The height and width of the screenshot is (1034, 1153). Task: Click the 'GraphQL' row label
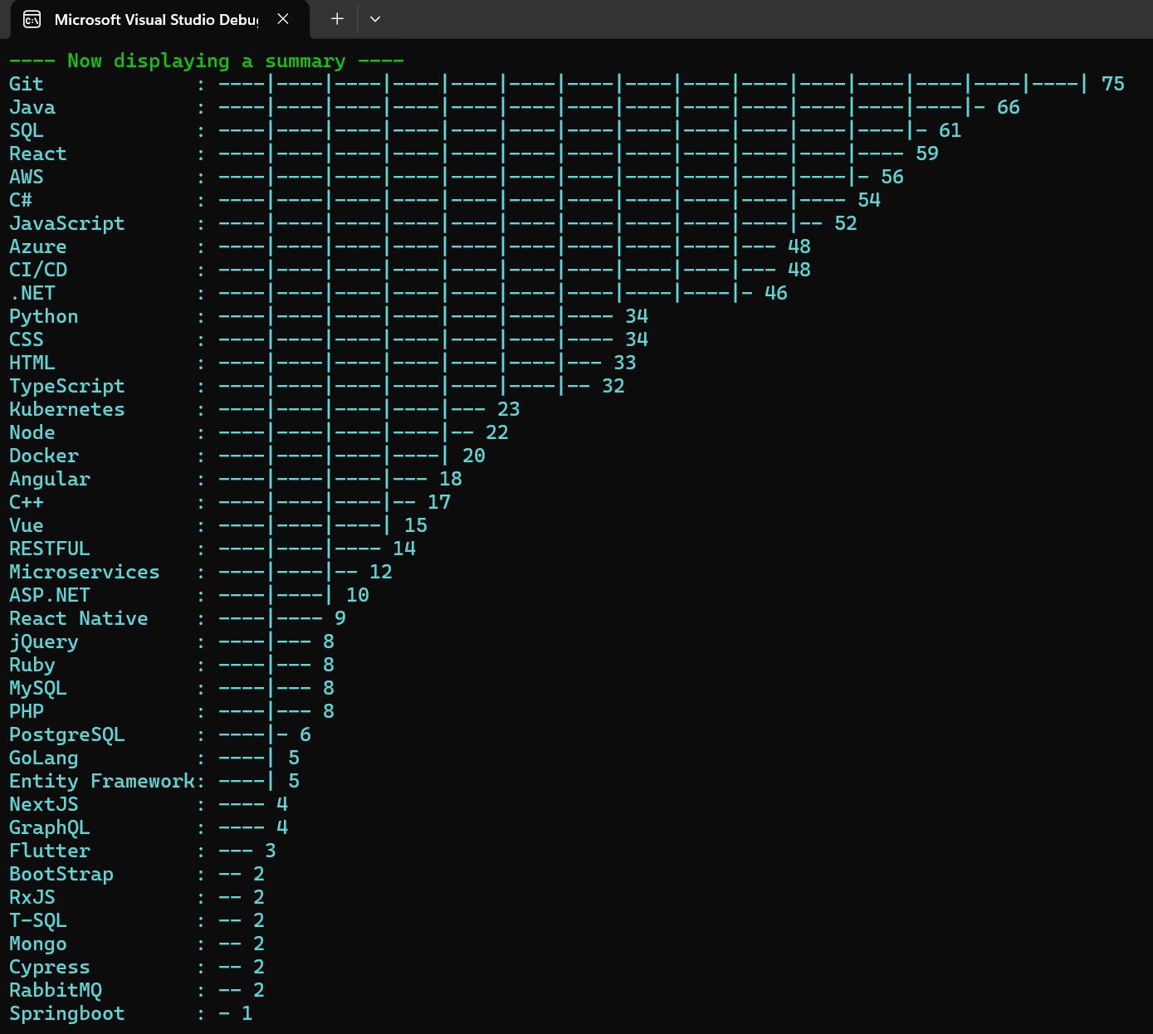click(x=50, y=827)
